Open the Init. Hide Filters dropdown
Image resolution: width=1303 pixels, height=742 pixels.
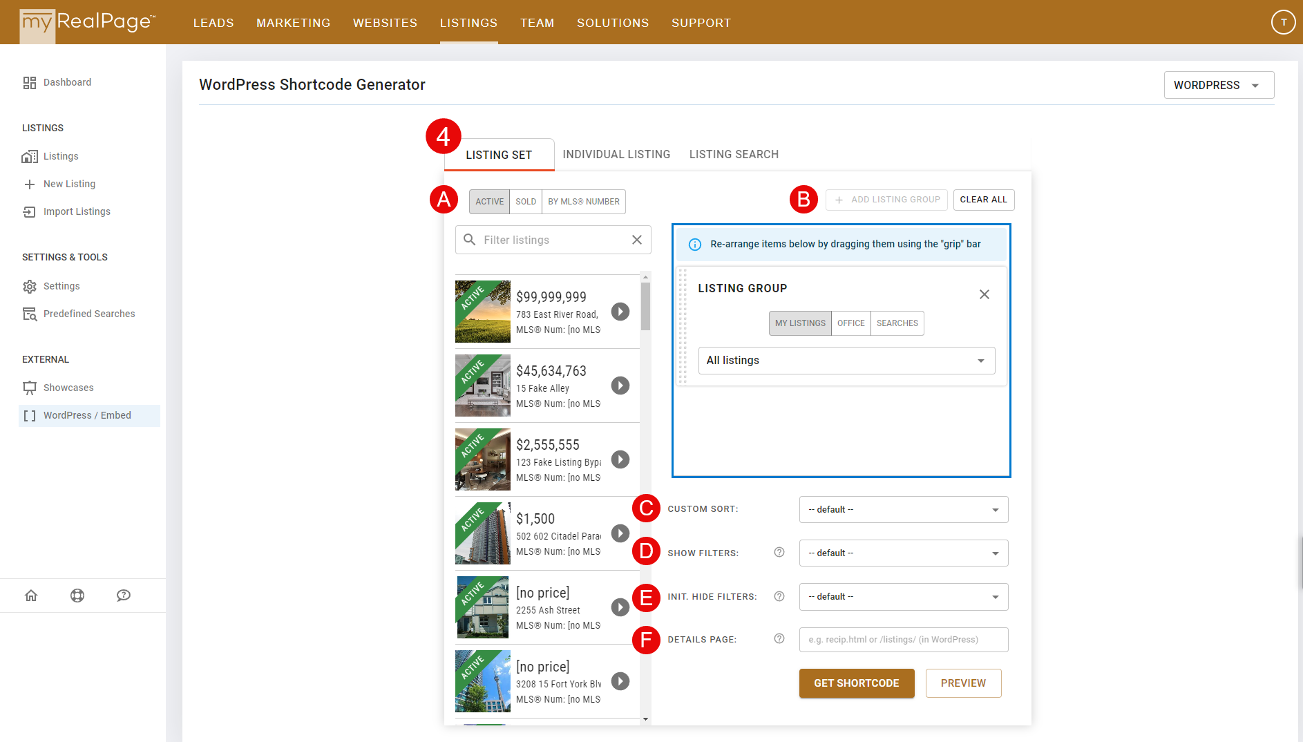(x=904, y=597)
